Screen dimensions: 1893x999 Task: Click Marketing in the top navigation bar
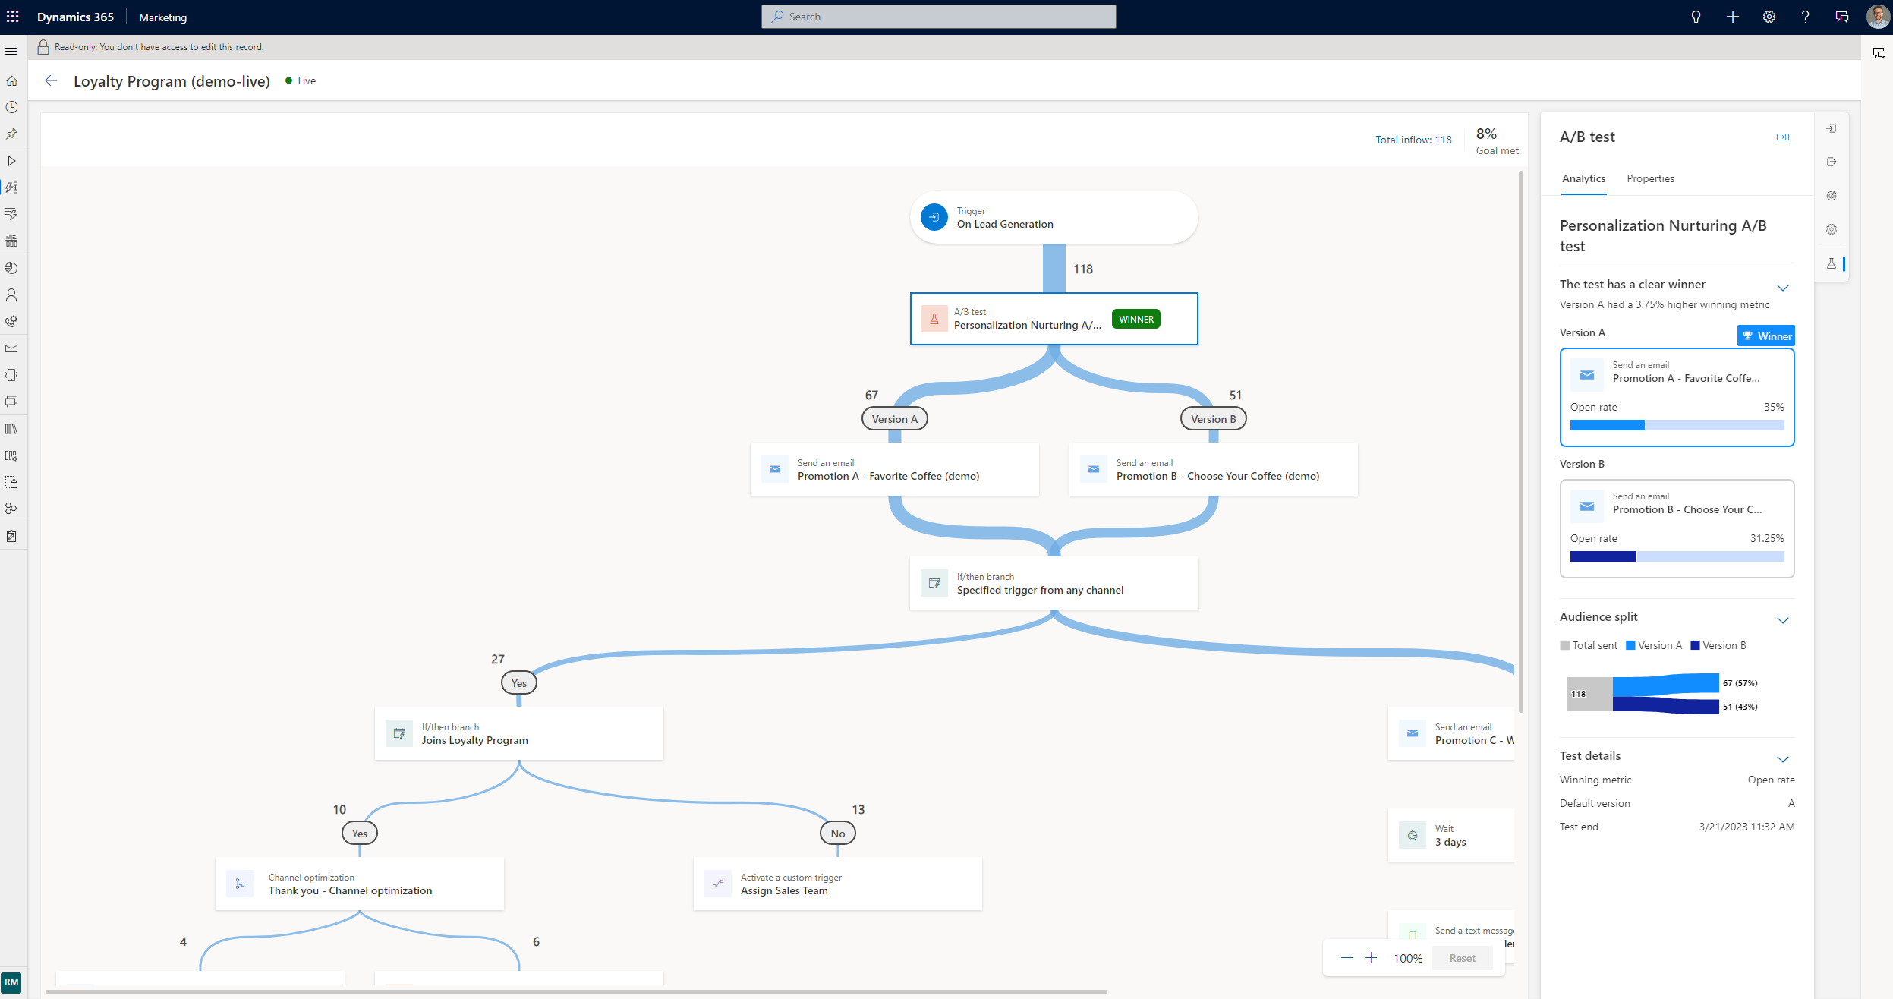(x=162, y=16)
